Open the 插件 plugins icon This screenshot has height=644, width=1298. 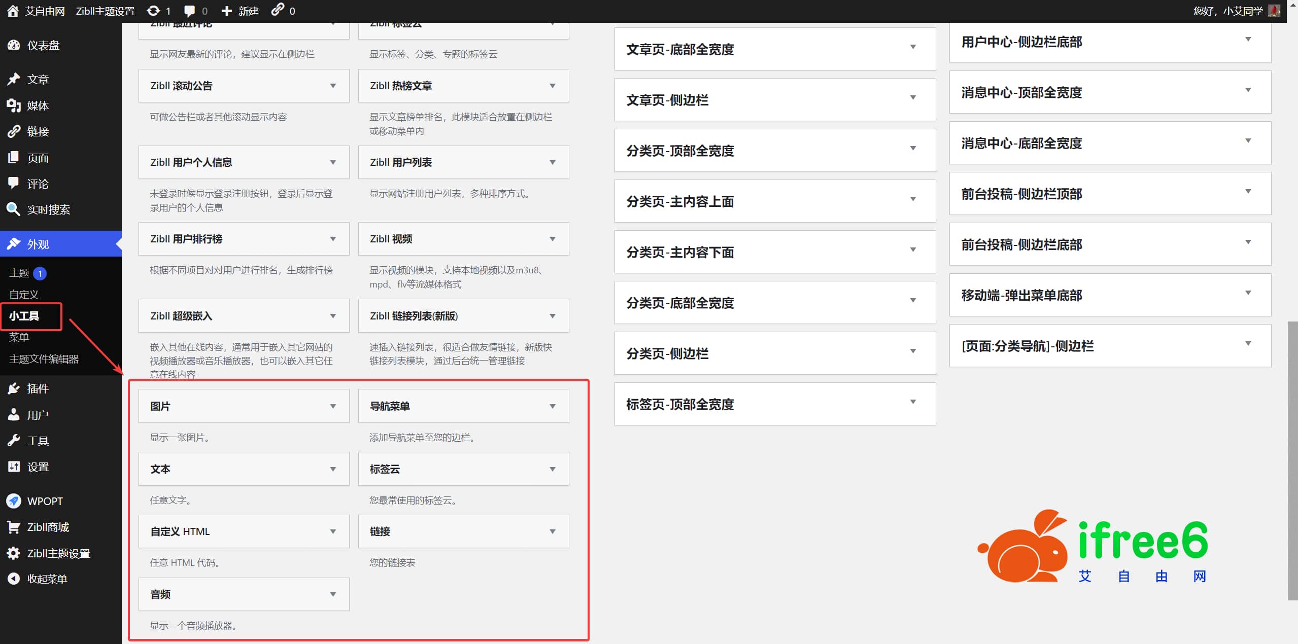coord(14,388)
